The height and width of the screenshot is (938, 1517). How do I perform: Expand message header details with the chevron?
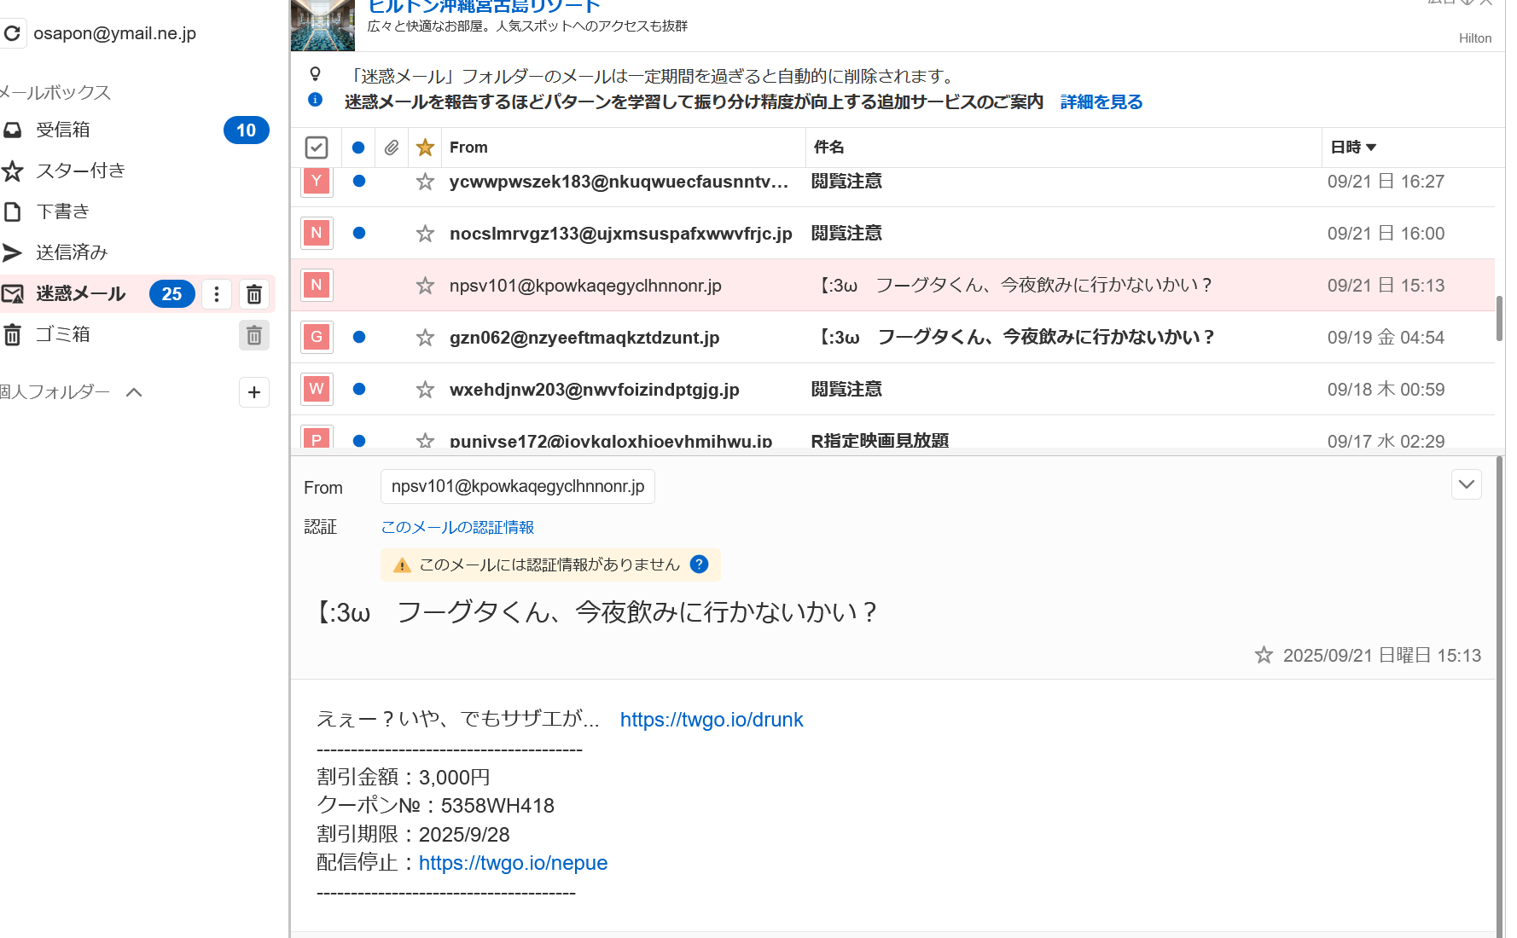pos(1466,485)
